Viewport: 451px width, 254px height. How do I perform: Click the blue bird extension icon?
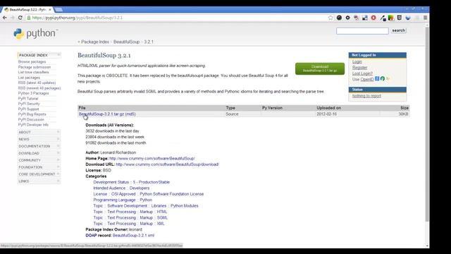click(x=408, y=18)
